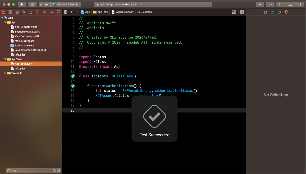306x174 pixels.
Task: Show the History inspector
Action: pyautogui.click(x=272, y=12)
